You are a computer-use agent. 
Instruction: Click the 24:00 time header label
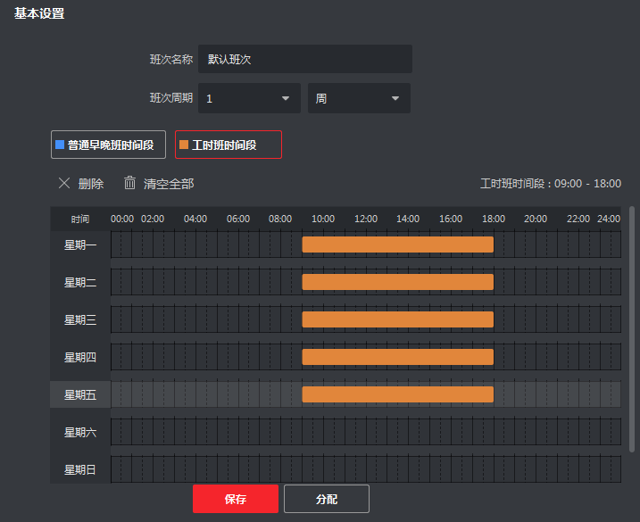click(x=609, y=220)
